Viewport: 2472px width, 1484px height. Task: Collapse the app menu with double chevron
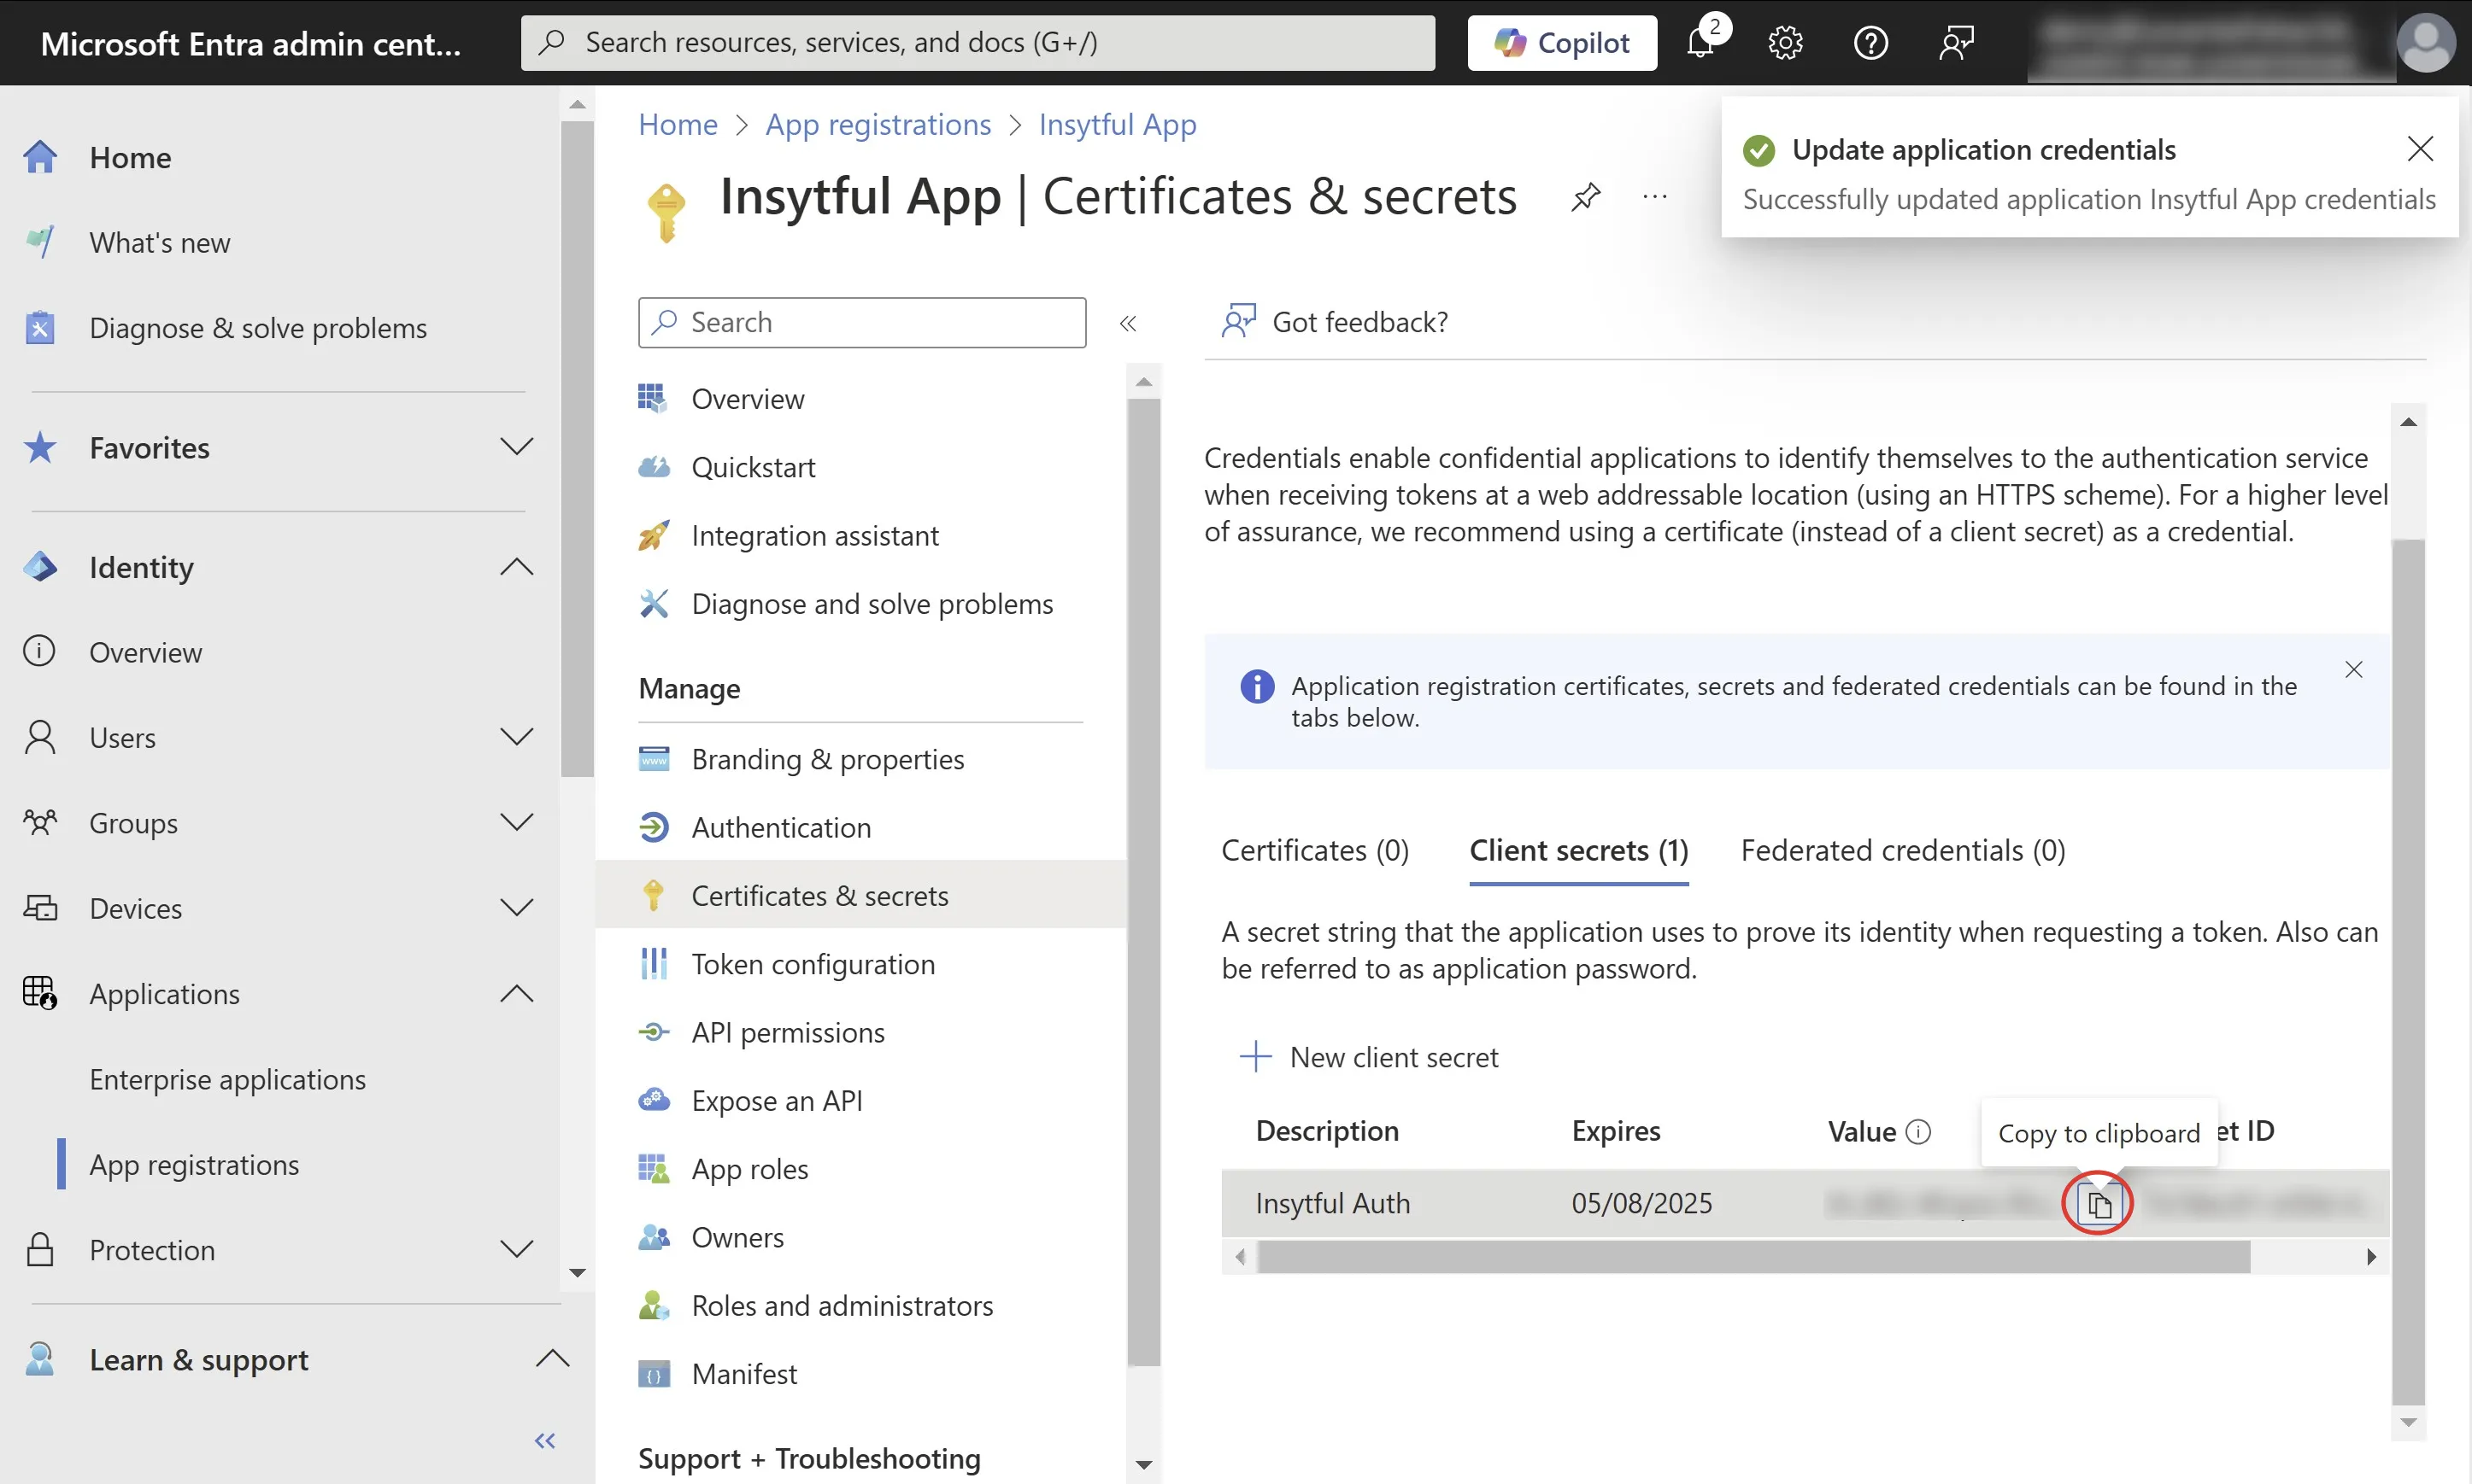(x=1127, y=323)
